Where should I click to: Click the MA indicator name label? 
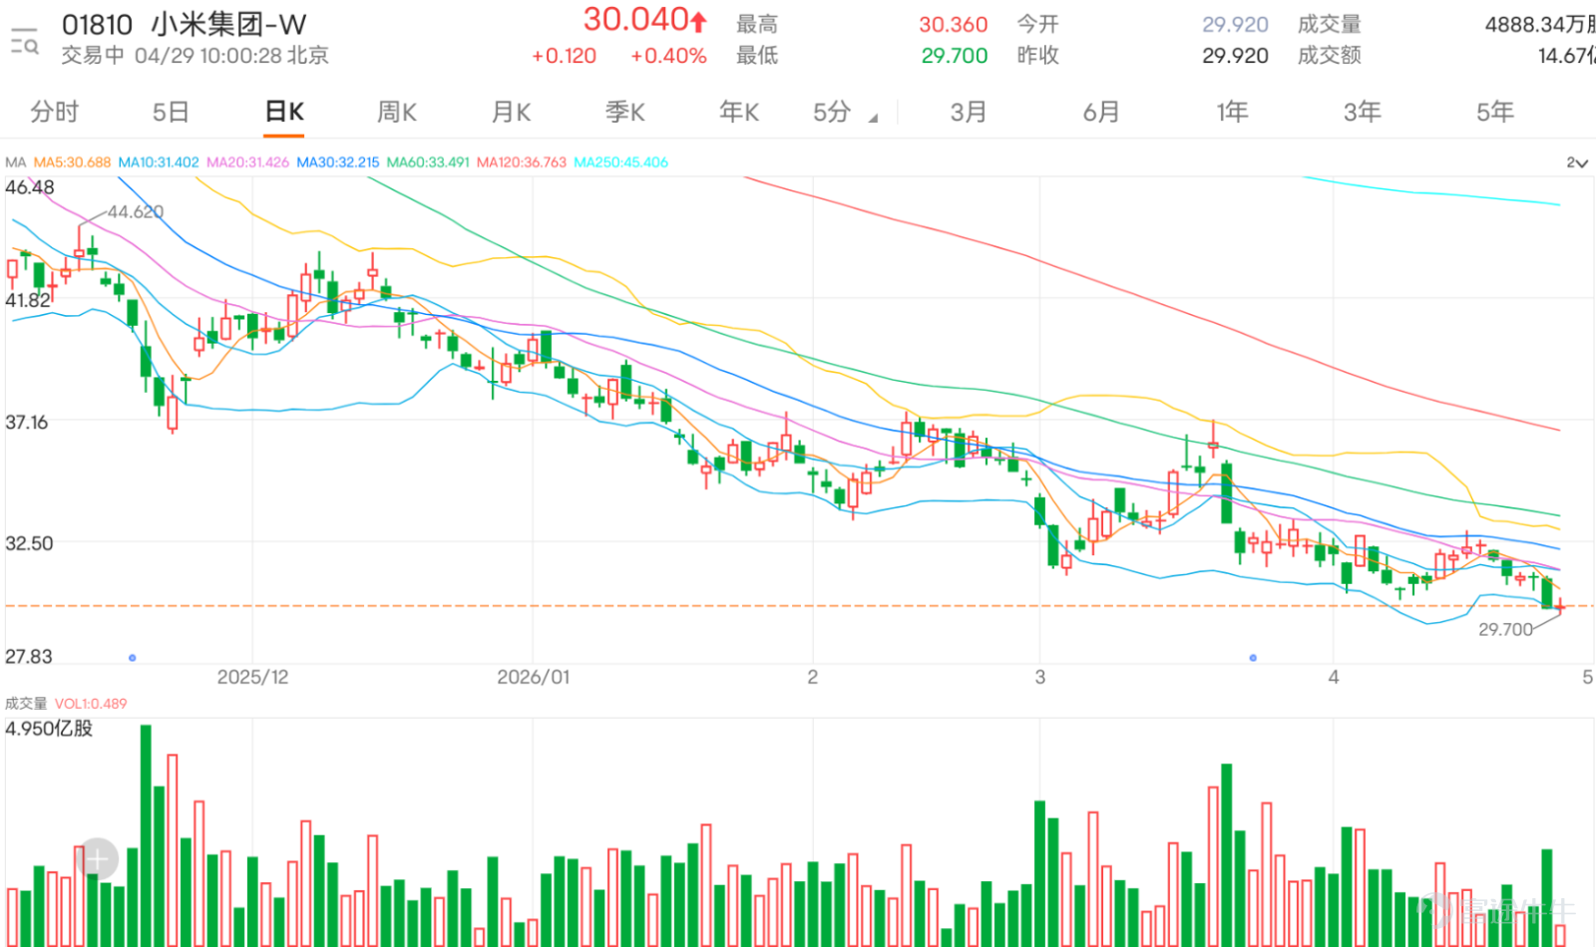pyautogui.click(x=16, y=162)
